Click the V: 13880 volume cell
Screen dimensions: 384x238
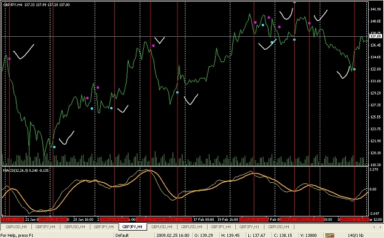pos(308,236)
